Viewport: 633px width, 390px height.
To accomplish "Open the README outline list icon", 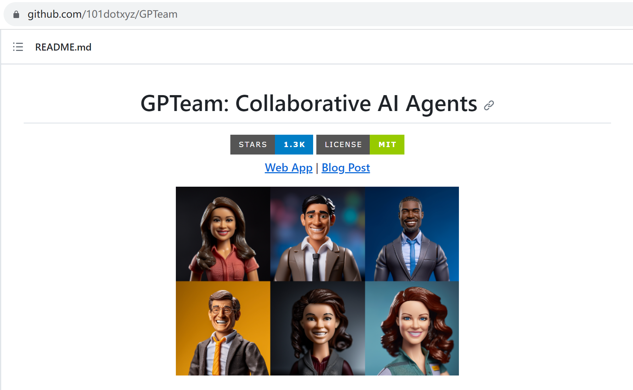I will (18, 47).
